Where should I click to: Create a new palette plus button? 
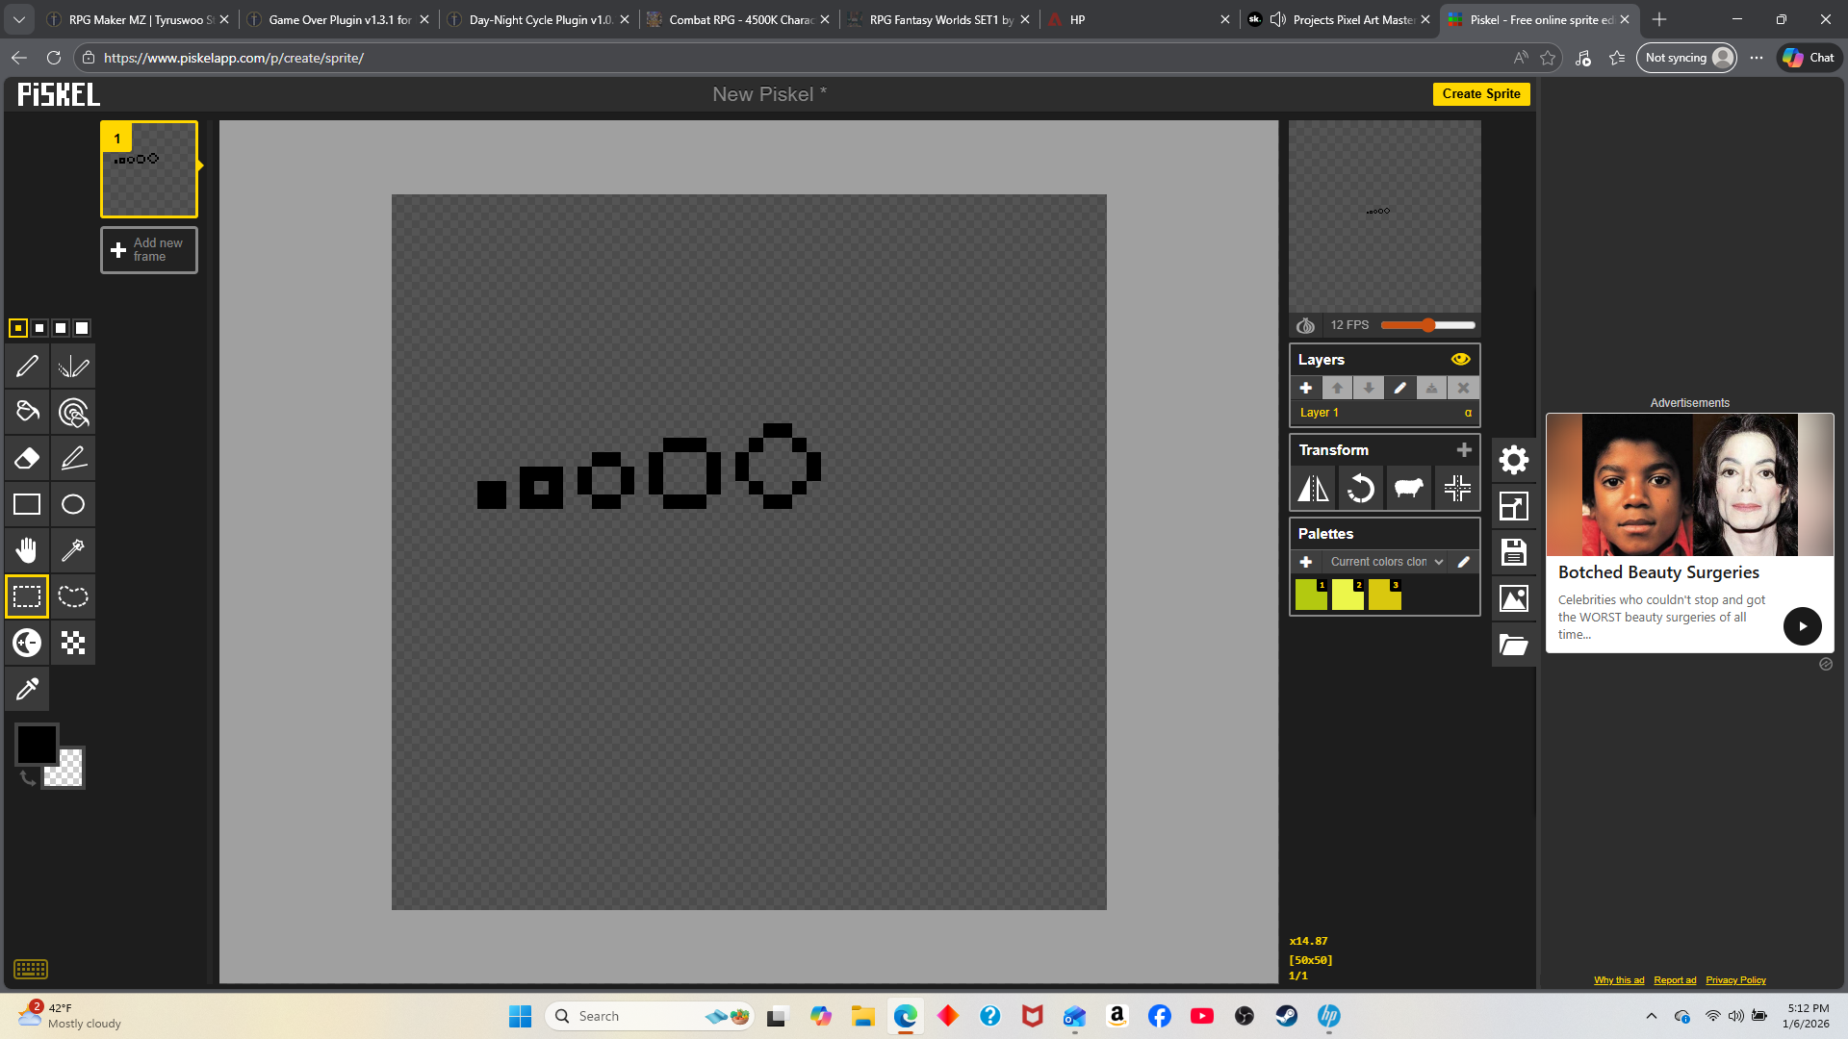coord(1306,562)
